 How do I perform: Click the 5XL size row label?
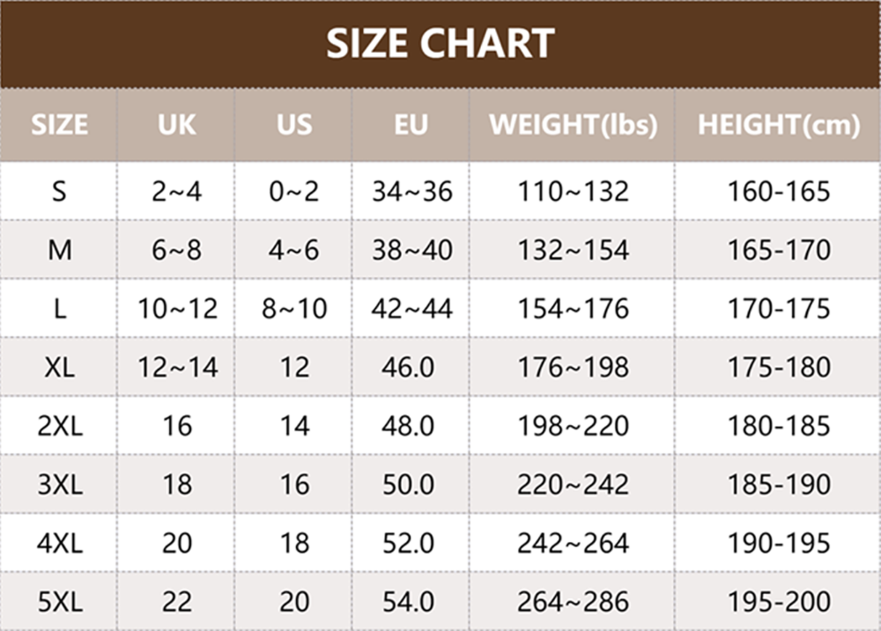click(x=59, y=602)
